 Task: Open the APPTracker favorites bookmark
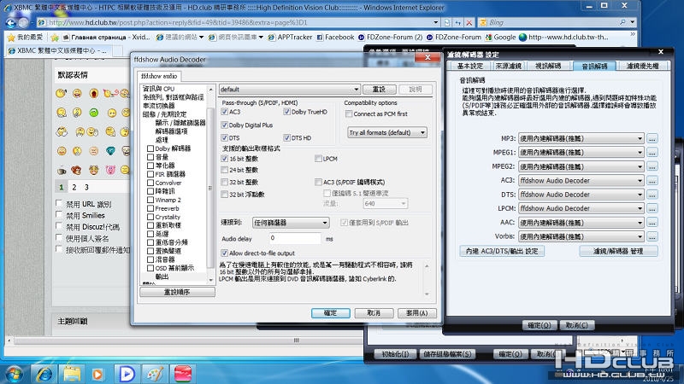(290, 38)
